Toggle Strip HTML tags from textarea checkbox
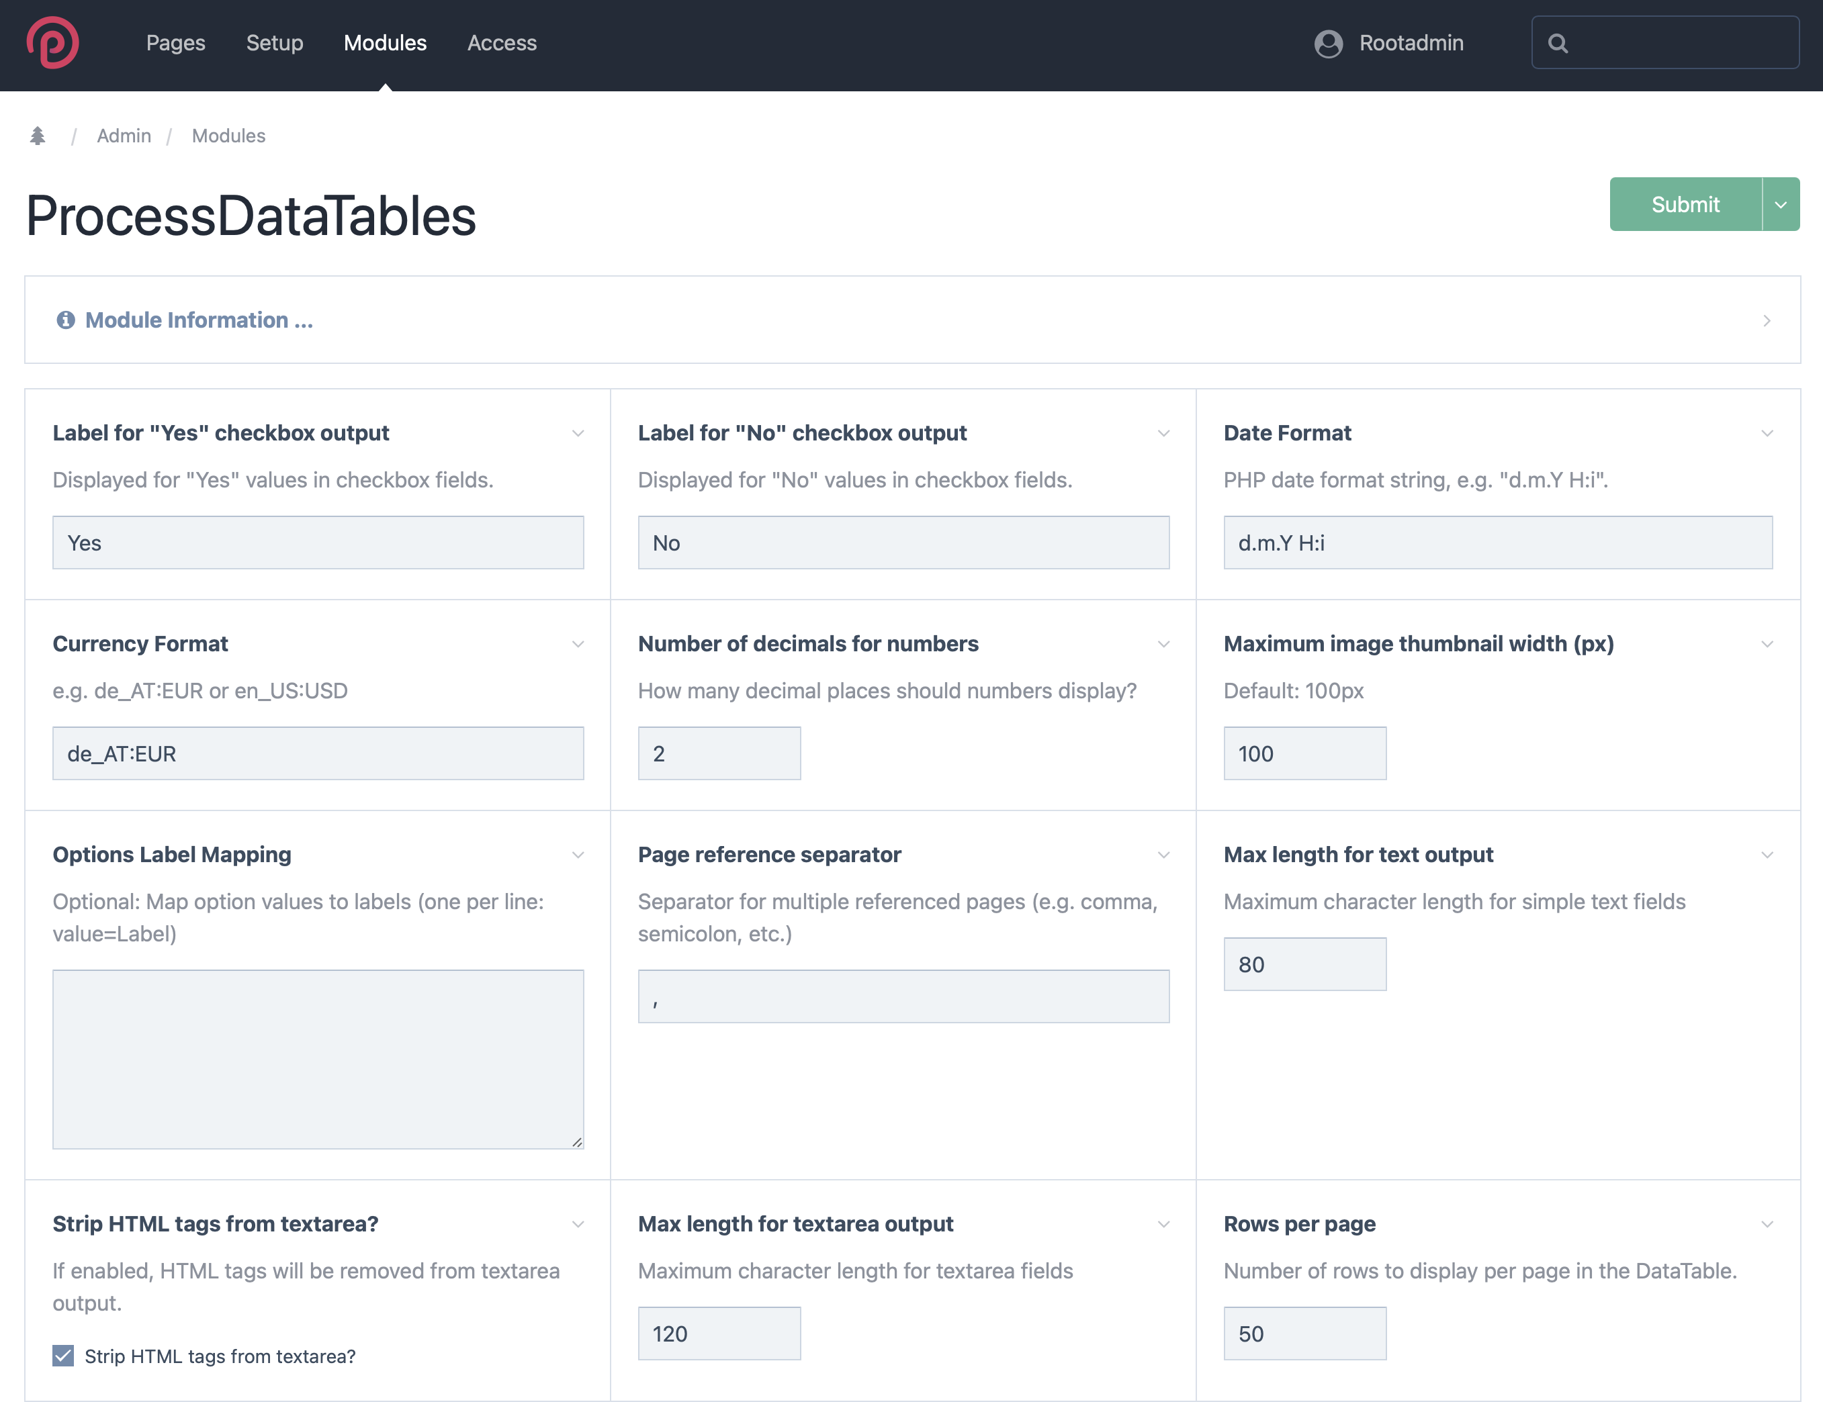 [63, 1356]
